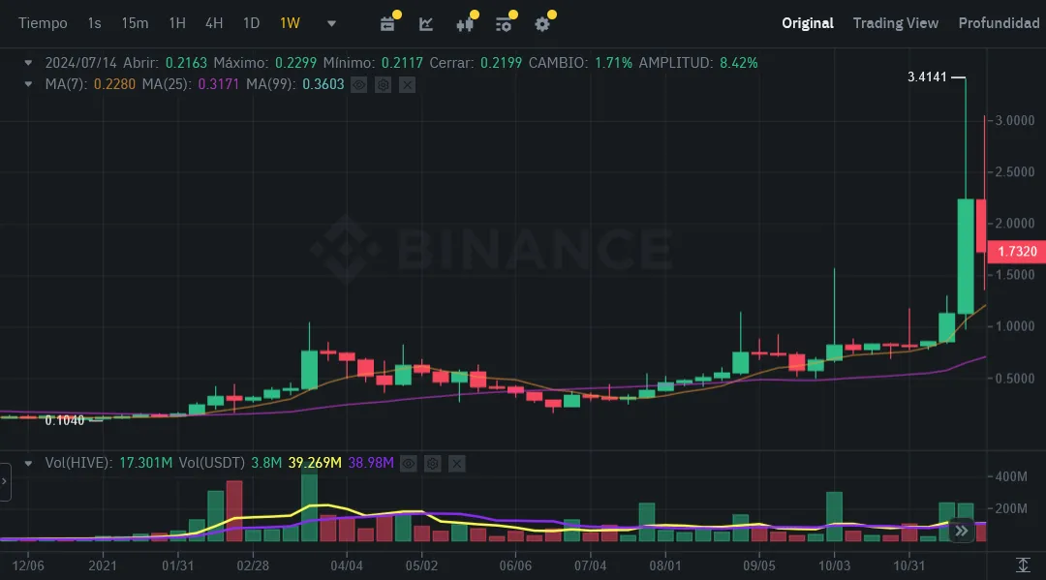Select the 15m interval
The height and width of the screenshot is (580, 1046).
coord(135,23)
